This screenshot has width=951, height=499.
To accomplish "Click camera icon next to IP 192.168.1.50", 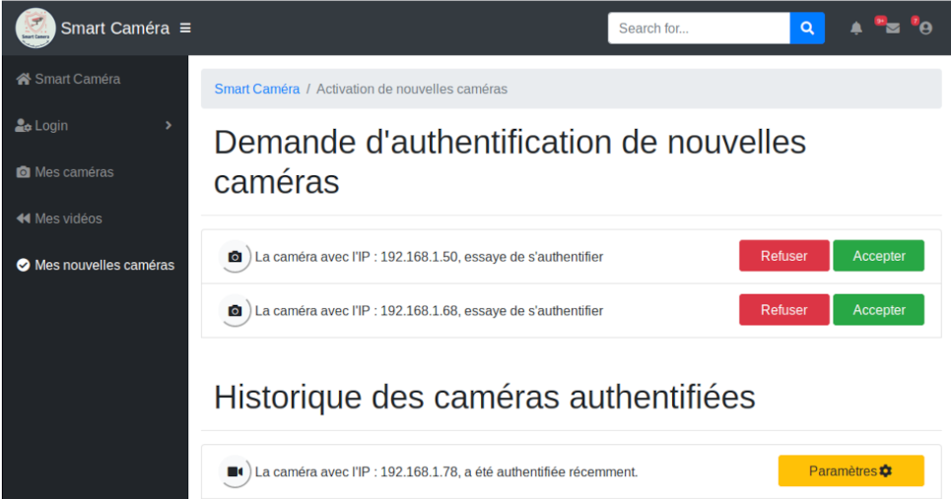I will click(x=235, y=257).
